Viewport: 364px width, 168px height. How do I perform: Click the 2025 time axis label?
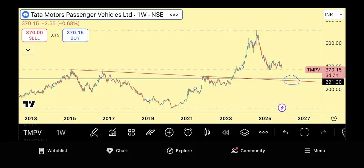click(265, 119)
